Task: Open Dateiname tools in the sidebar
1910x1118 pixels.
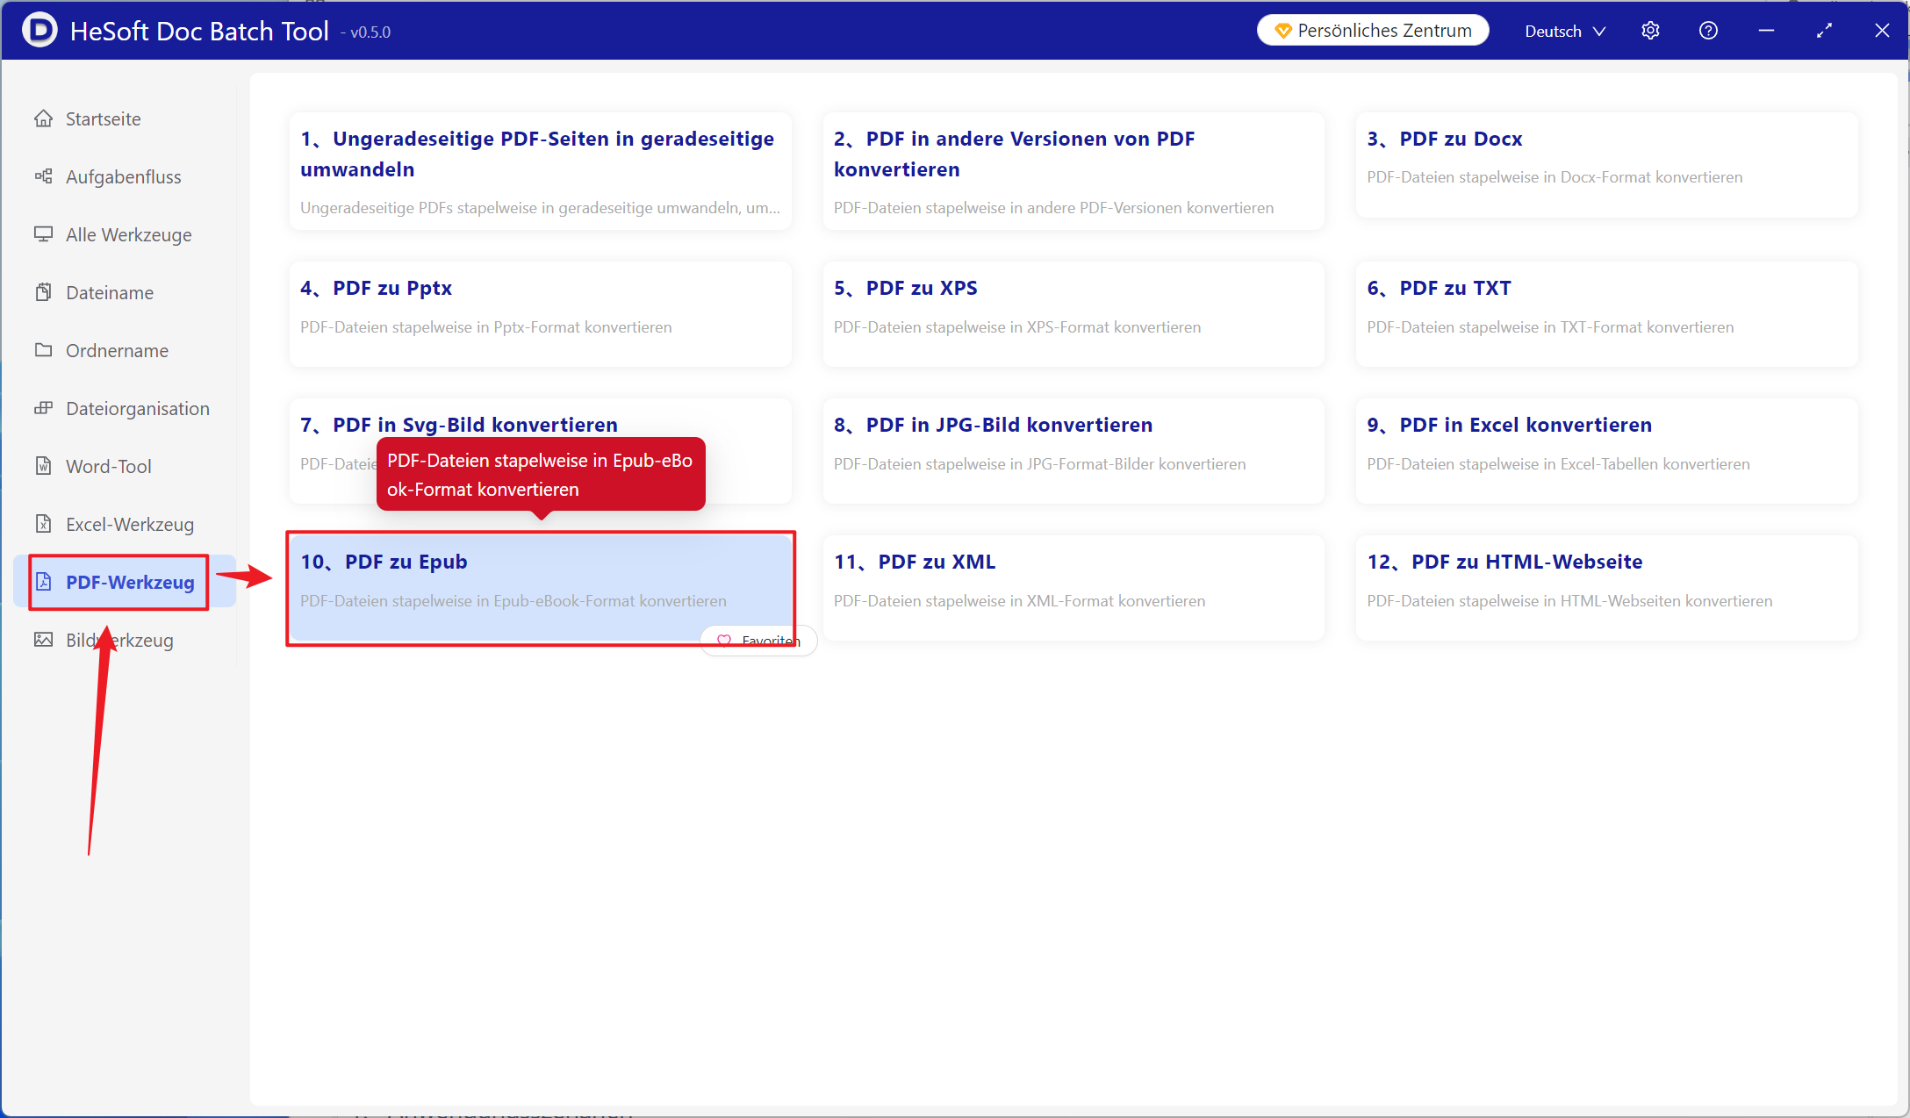Action: tap(125, 292)
